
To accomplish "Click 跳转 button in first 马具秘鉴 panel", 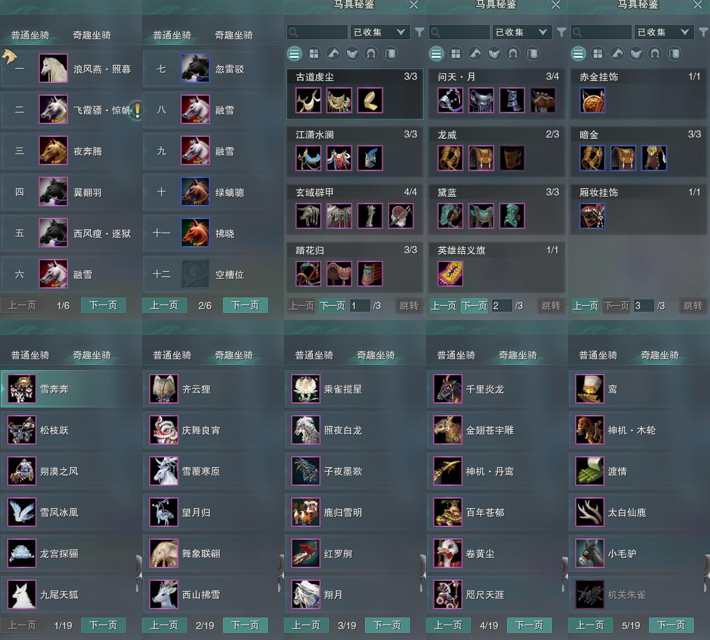I will (x=409, y=306).
